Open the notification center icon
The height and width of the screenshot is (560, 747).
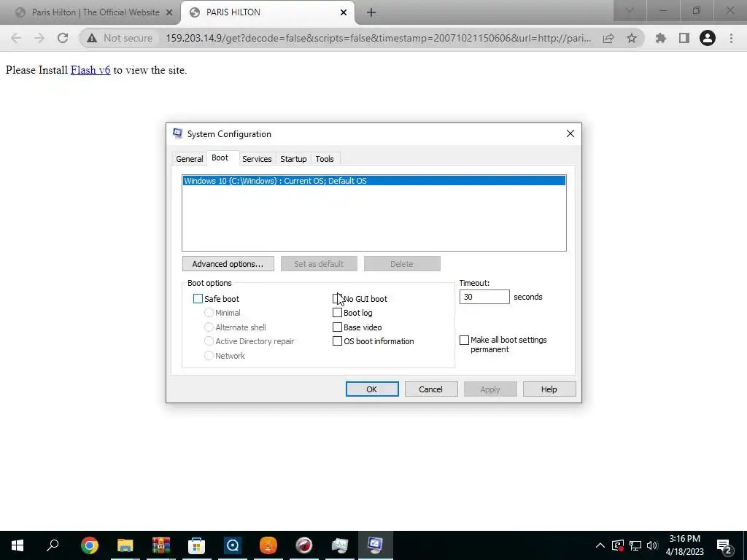(x=724, y=545)
